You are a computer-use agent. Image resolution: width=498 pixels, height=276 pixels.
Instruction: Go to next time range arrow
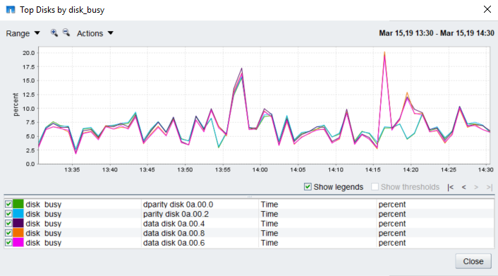coord(476,187)
